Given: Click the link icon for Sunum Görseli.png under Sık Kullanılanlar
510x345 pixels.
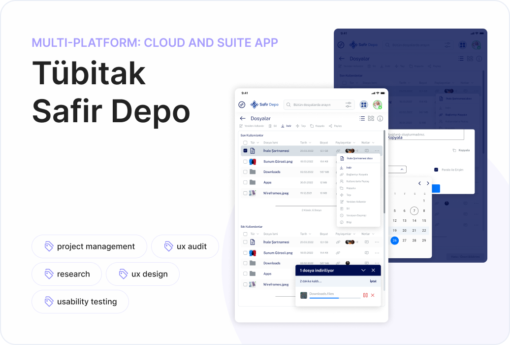Looking at the screenshot, I should click(x=338, y=253).
